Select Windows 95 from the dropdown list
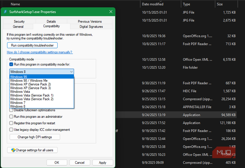 click(x=18, y=77)
